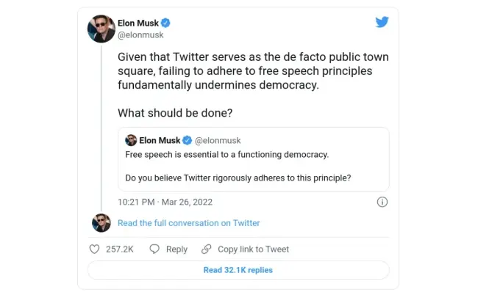
Task: Click the reply speech bubble icon
Action: (154, 249)
